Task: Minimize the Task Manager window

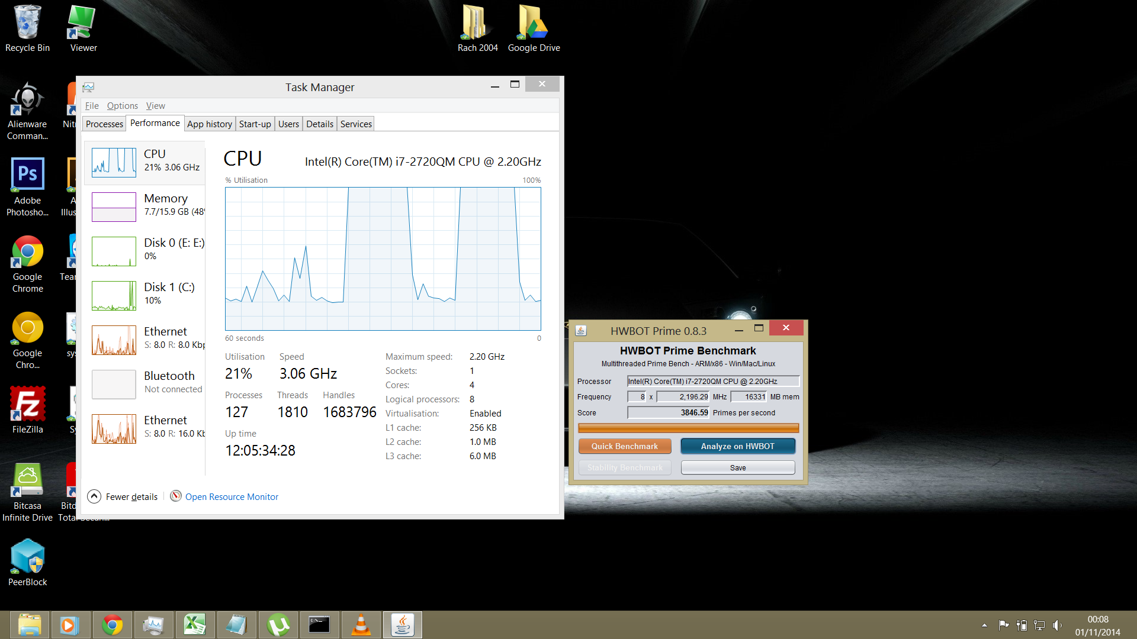Action: tap(494, 85)
